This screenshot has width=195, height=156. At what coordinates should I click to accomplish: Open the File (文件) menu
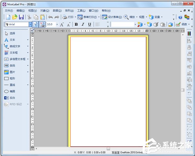pos(9,11)
